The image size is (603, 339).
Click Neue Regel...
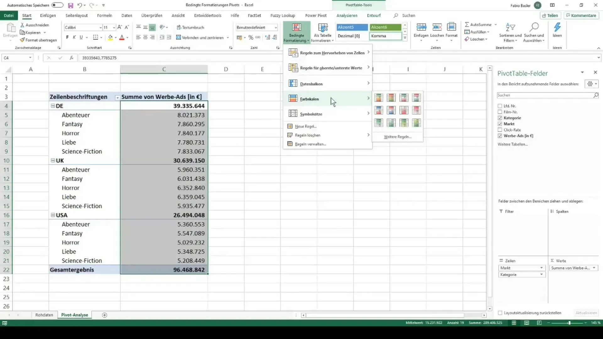click(306, 126)
